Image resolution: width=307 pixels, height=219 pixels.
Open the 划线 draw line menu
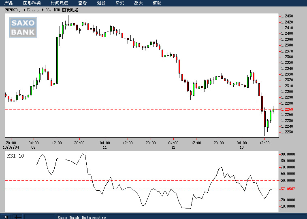tap(101, 3)
